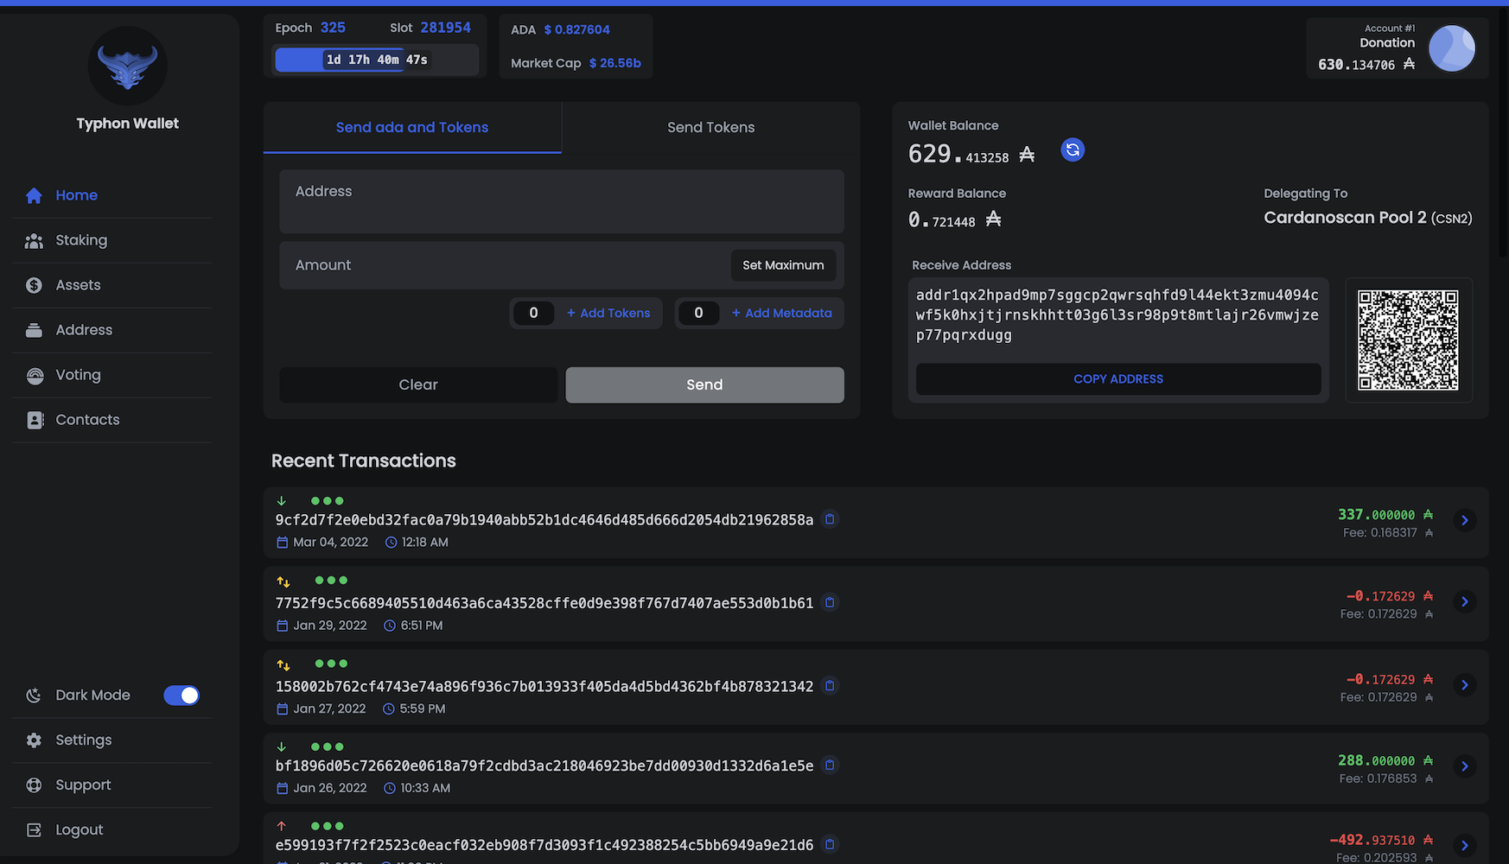The width and height of the screenshot is (1509, 864).
Task: Click the Settings gear icon
Action: (34, 740)
